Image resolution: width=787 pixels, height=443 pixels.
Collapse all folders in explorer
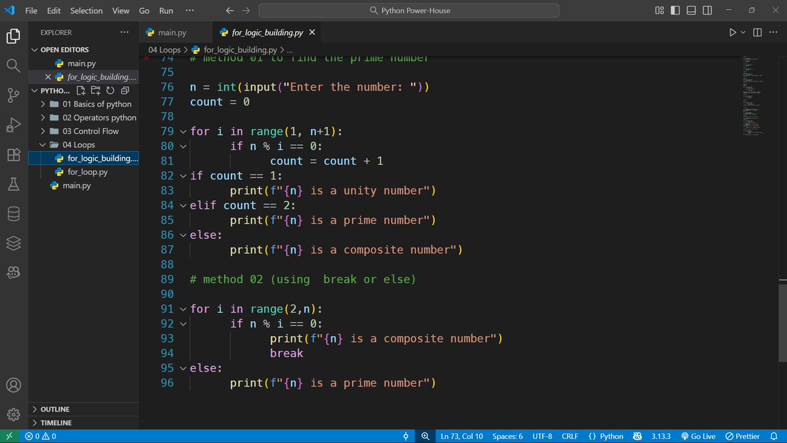pos(125,91)
